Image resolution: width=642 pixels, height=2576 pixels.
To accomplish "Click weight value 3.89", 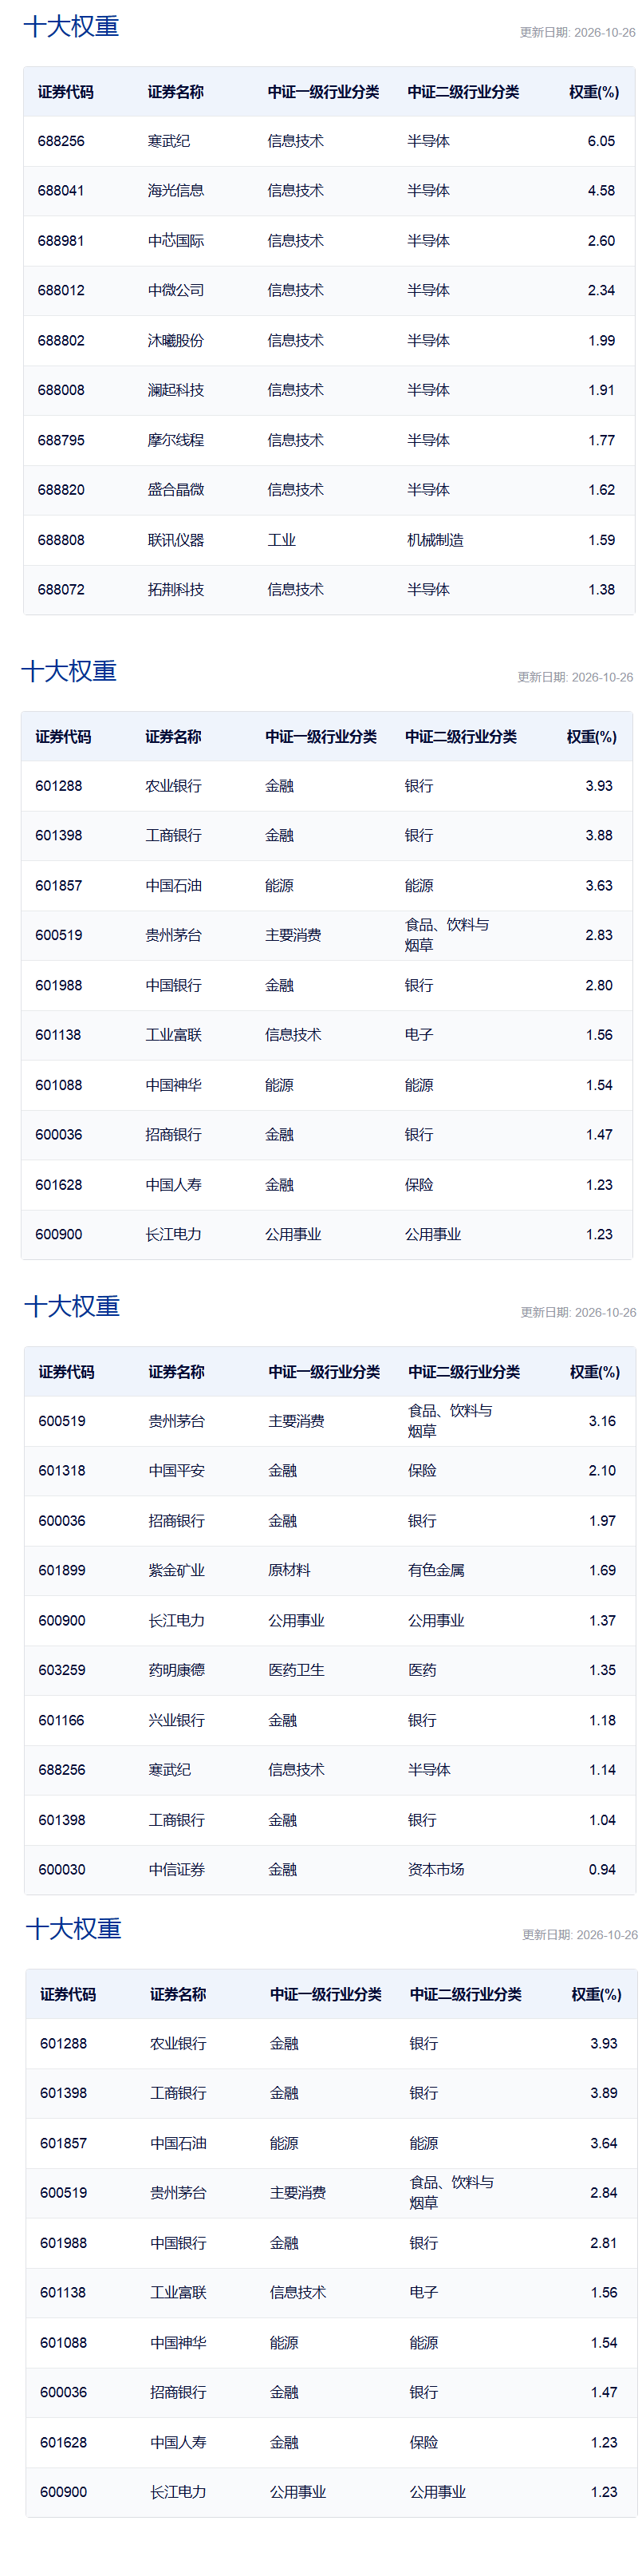I will coord(604,2093).
